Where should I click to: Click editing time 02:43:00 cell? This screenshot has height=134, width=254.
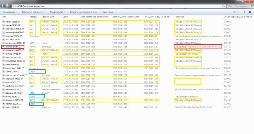[227, 89]
